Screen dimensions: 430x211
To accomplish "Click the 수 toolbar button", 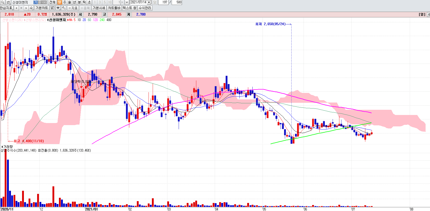I will (31, 8).
